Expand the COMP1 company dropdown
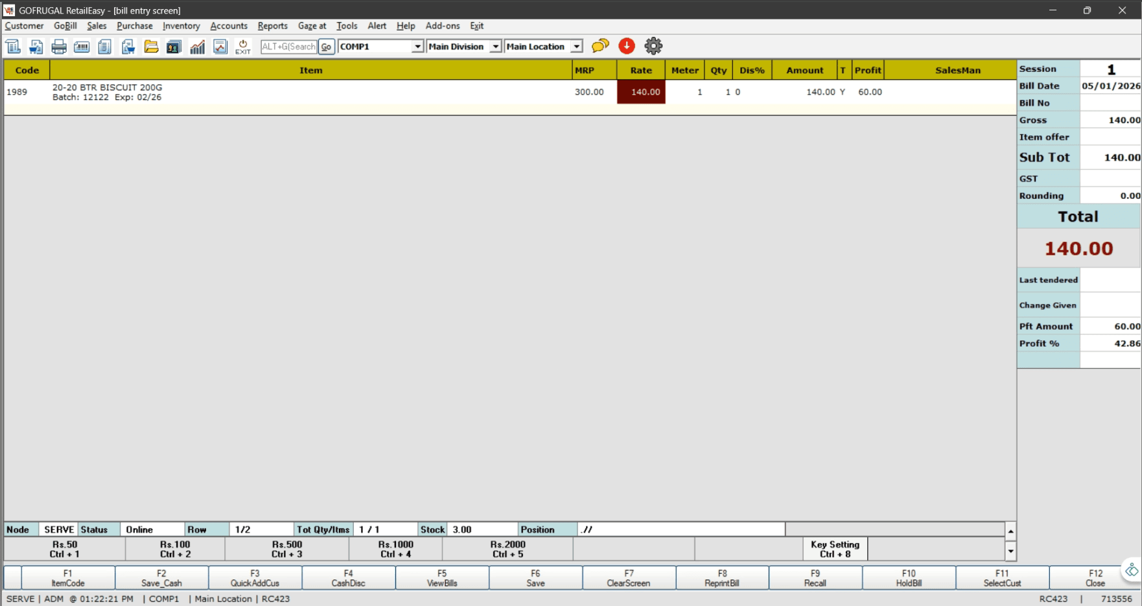Image resolution: width=1142 pixels, height=606 pixels. tap(417, 47)
